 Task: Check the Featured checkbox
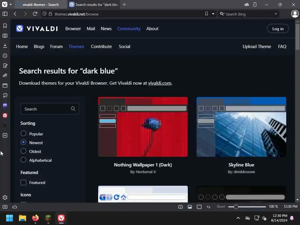pyautogui.click(x=23, y=183)
